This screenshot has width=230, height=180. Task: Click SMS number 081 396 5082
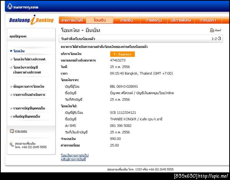[x=121, y=126]
